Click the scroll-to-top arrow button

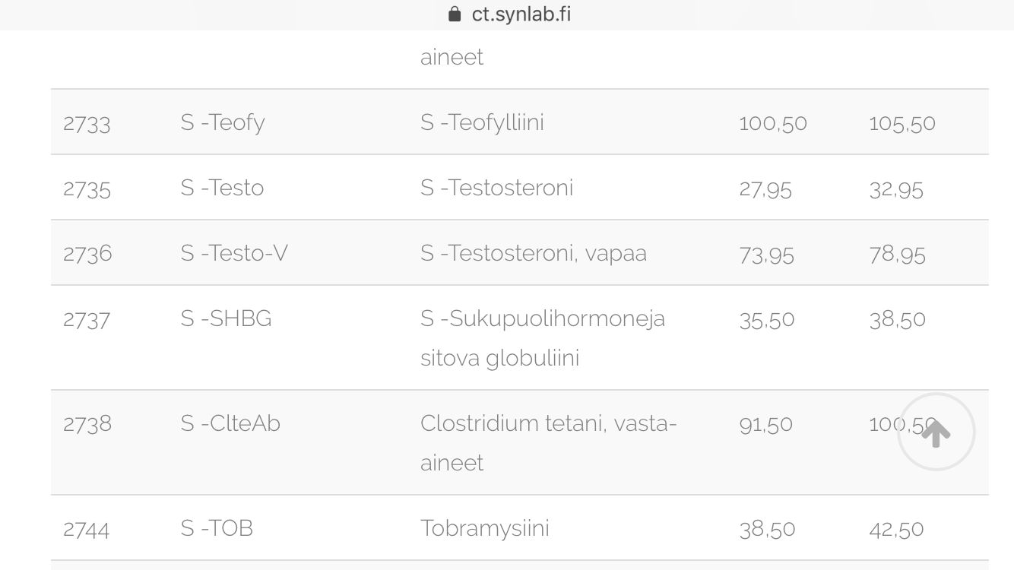[936, 432]
